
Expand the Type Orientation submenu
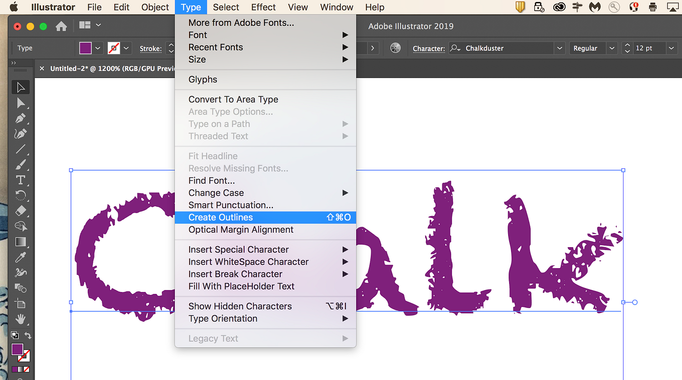tap(265, 319)
